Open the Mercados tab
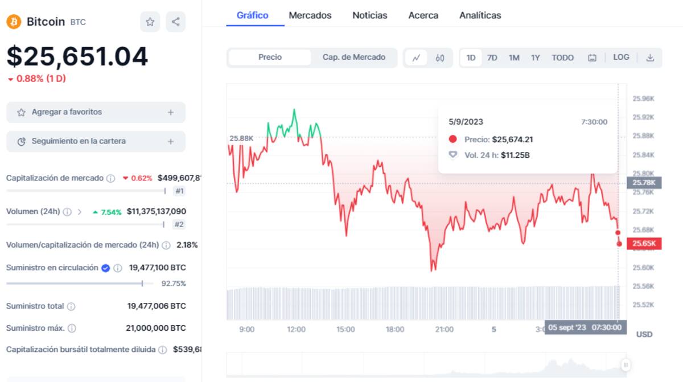The image size is (683, 382). 310,15
